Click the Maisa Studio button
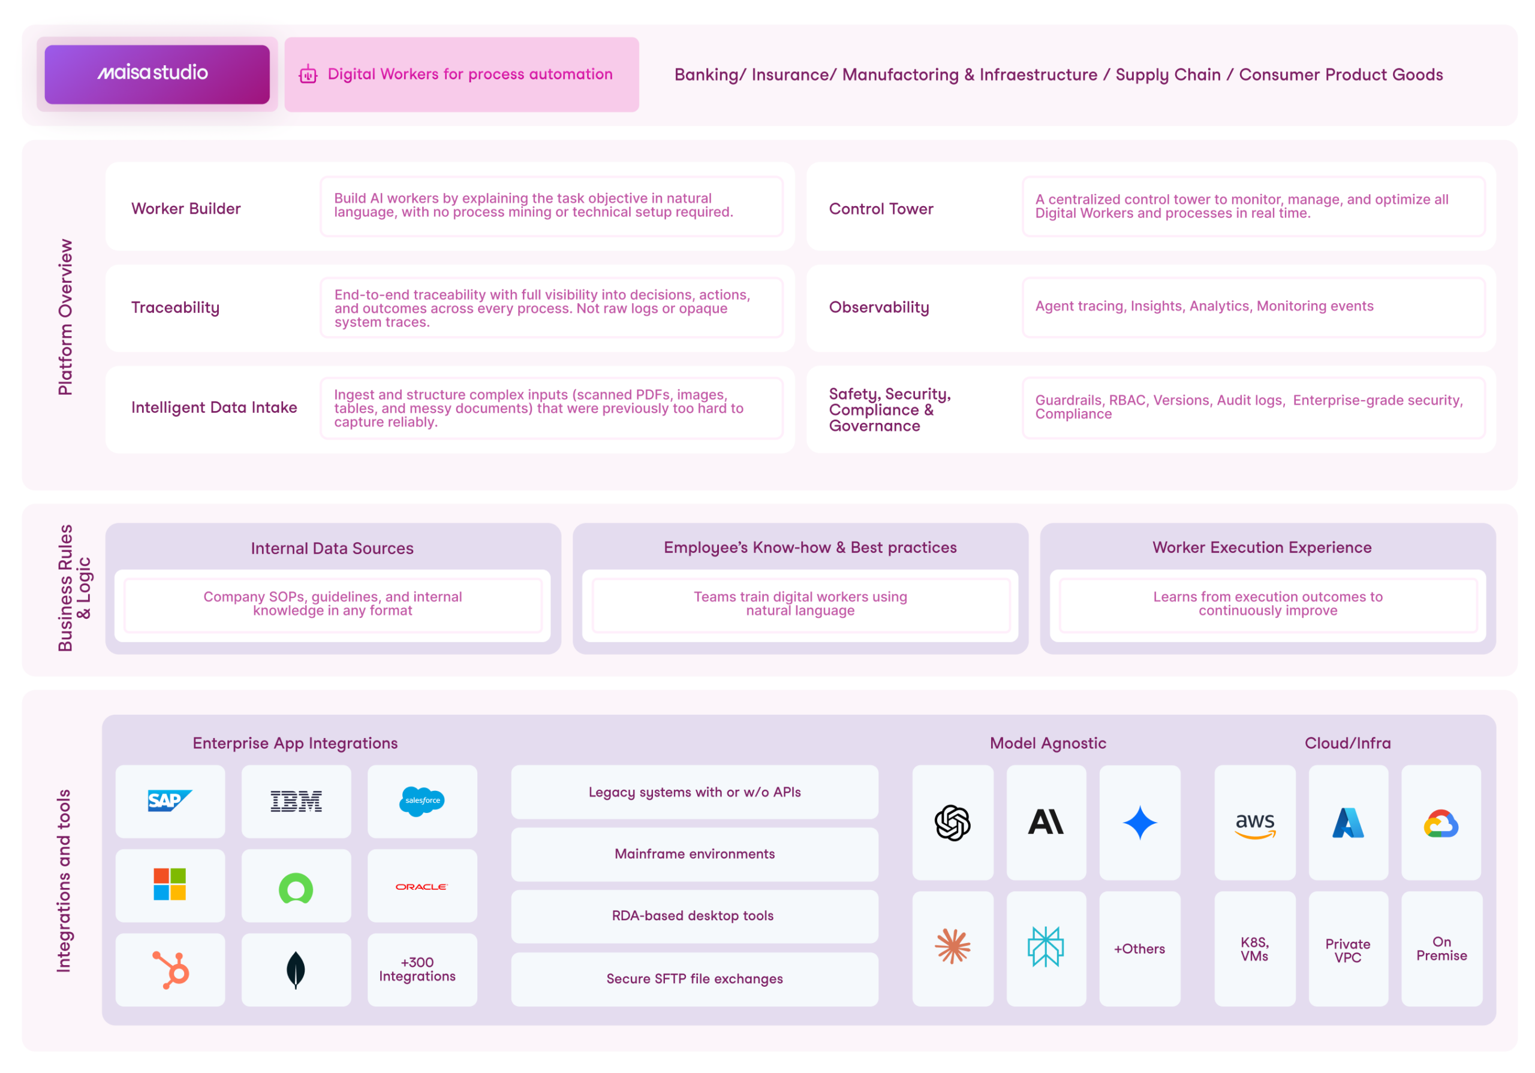The height and width of the screenshot is (1073, 1535). 157,74
